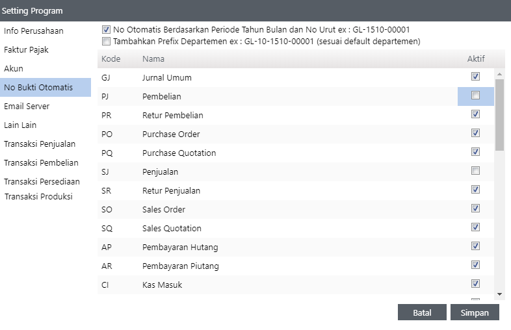Click the scrollbar up arrow
The width and height of the screenshot is (511, 330).
point(499,73)
